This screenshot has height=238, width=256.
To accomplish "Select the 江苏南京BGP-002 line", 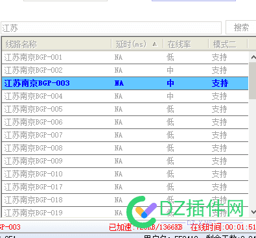I will 125,70.
